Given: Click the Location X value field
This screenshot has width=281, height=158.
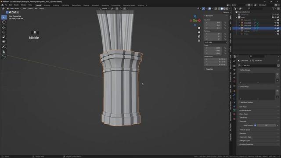Looking at the screenshot, I should (213, 22).
